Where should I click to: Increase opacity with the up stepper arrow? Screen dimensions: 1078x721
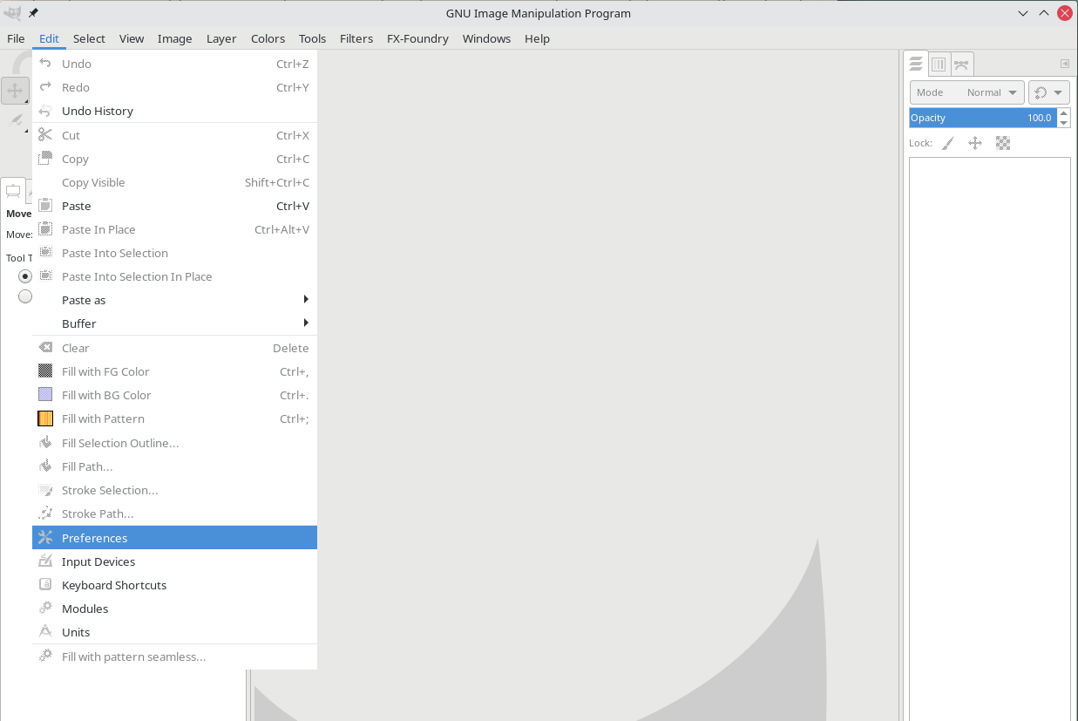coord(1064,113)
